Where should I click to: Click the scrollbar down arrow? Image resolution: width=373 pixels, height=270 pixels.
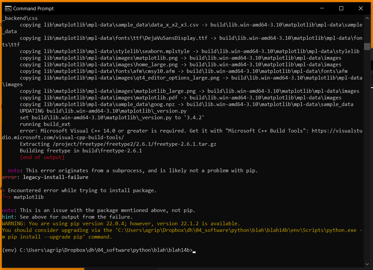tap(367, 264)
